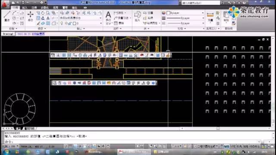Select the Circle tool in Draw panel

pos(14,18)
